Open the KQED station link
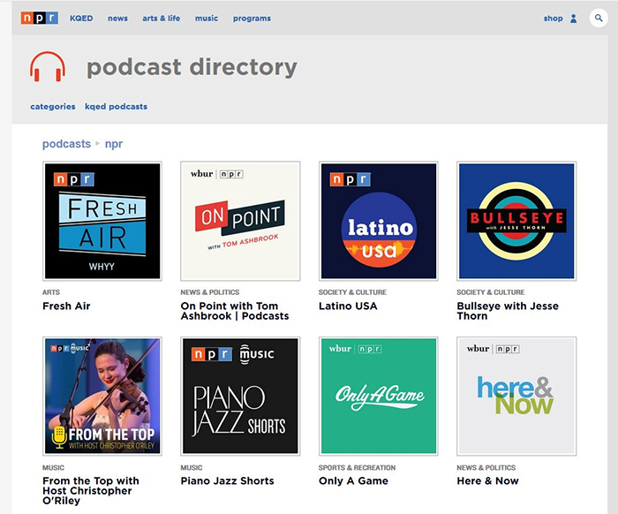This screenshot has height=514, width=618. click(x=81, y=19)
